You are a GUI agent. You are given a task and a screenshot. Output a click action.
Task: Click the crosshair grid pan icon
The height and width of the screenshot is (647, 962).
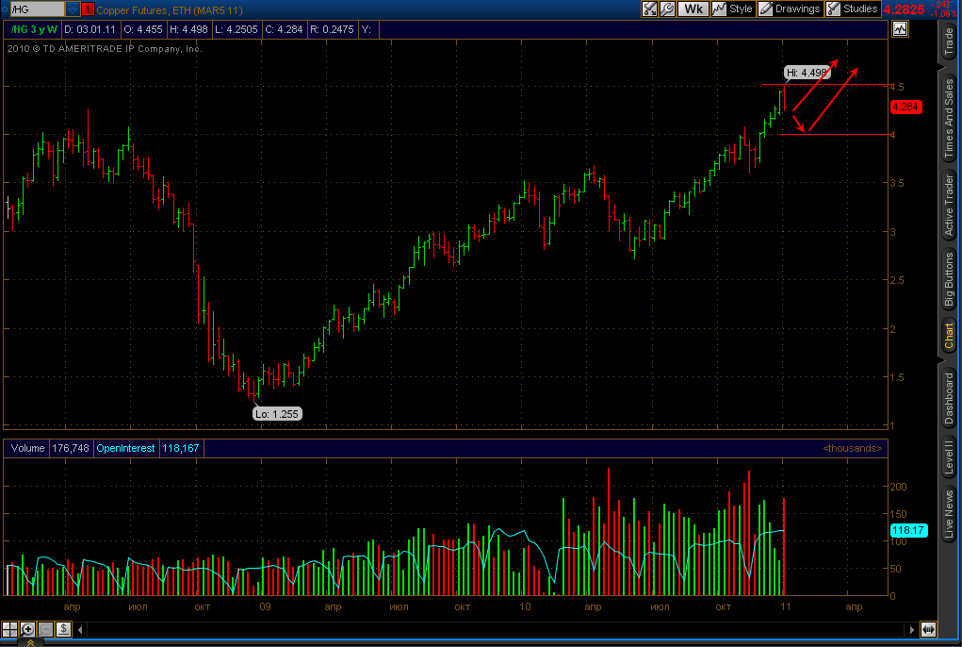pyautogui.click(x=9, y=629)
